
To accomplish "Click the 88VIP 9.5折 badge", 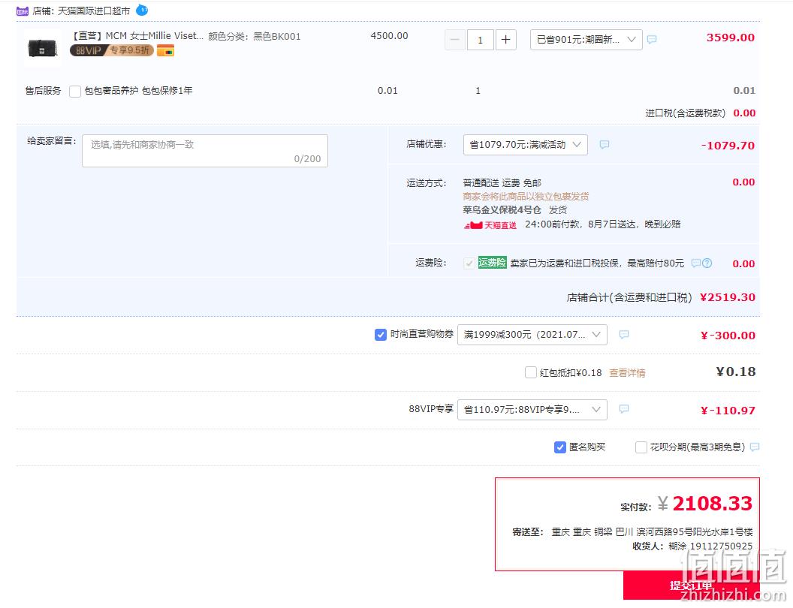I will [x=112, y=50].
